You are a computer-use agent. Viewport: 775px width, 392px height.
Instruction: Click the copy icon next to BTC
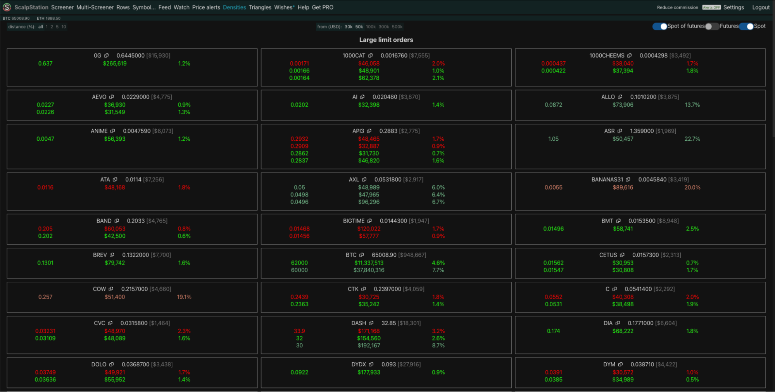coord(362,255)
